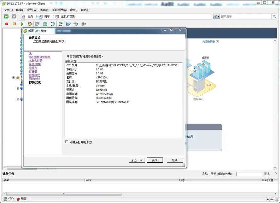The height and width of the screenshot is (203, 280).
Task: Open the 存储器 step link
Action: [x=33, y=71]
